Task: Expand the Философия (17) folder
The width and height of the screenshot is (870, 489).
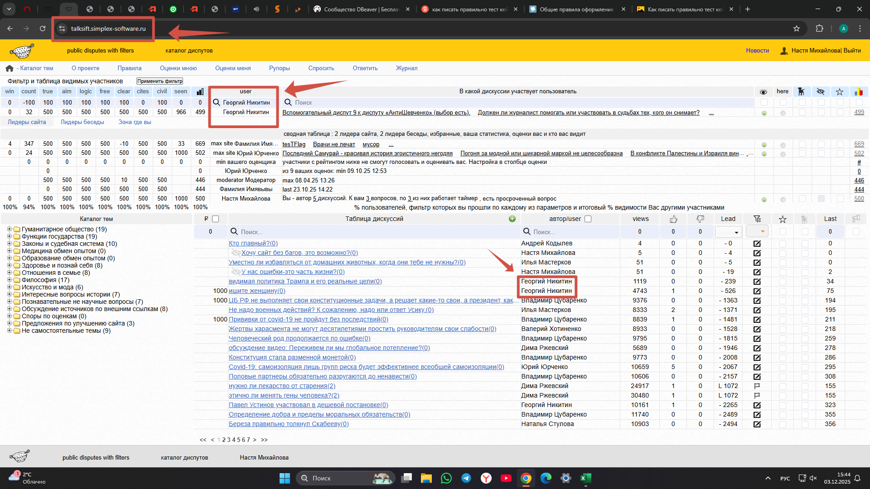Action: point(9,280)
